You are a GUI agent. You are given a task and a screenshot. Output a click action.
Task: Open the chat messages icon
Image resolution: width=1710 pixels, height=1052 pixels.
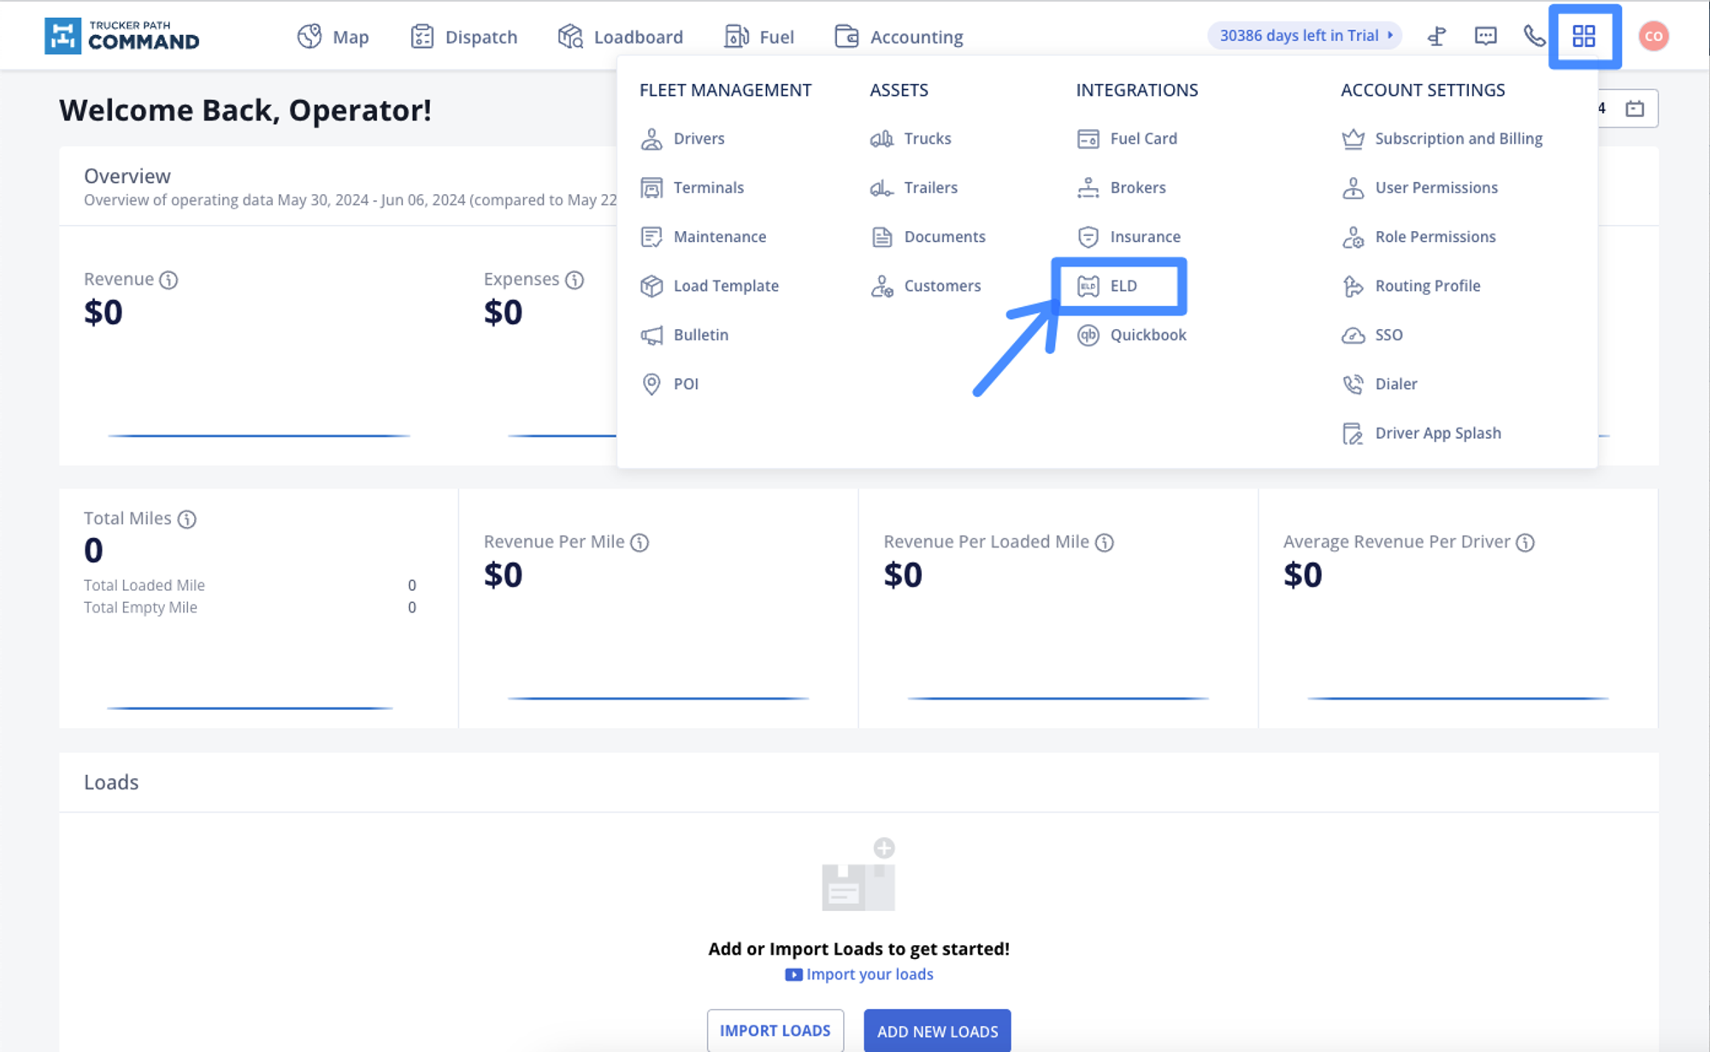(1486, 36)
